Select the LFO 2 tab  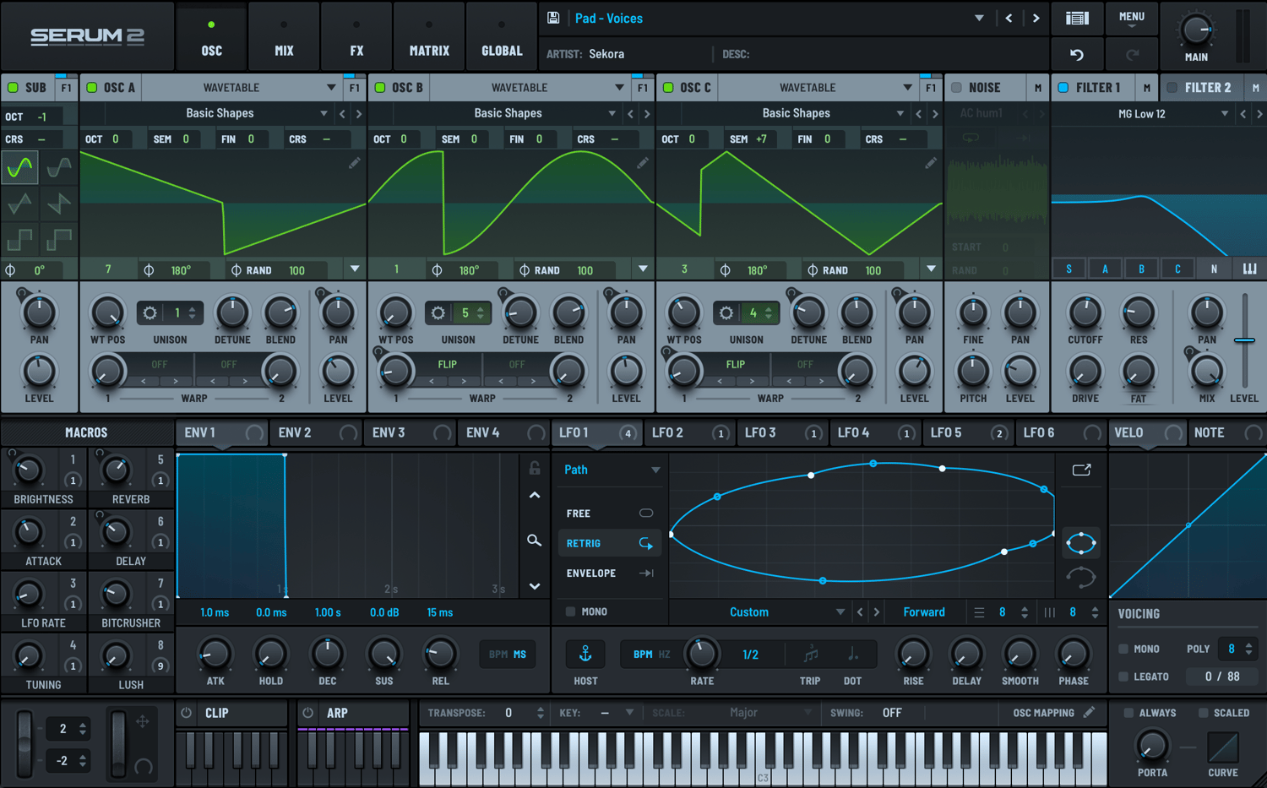(689, 432)
